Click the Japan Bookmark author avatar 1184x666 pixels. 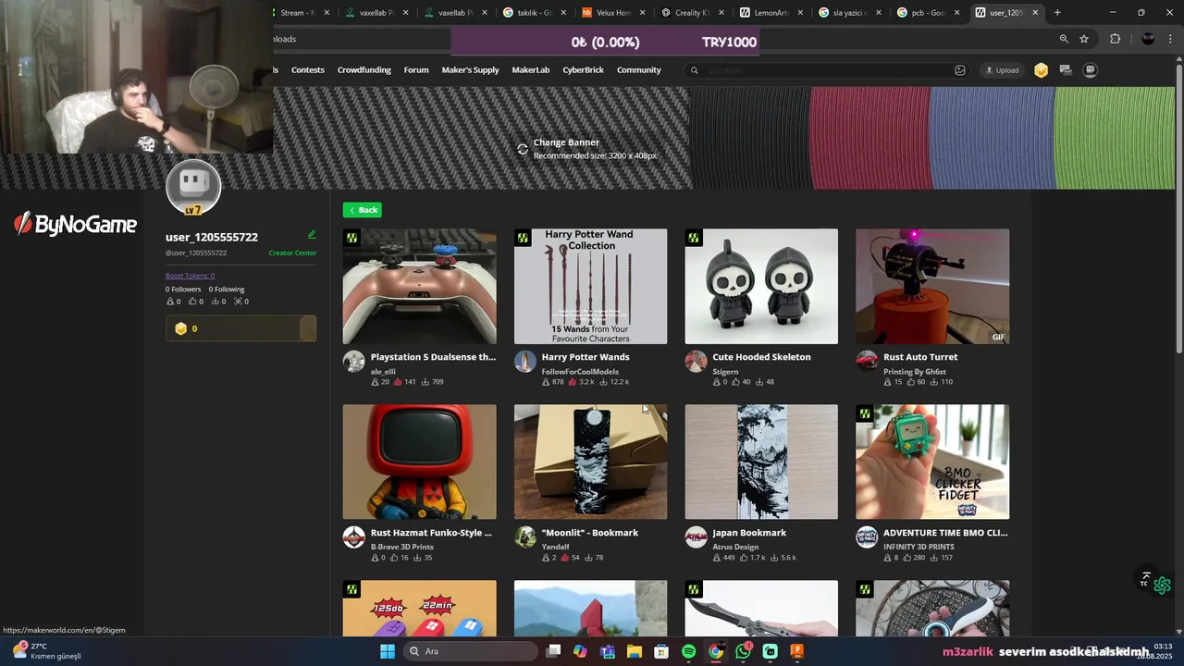tap(697, 537)
